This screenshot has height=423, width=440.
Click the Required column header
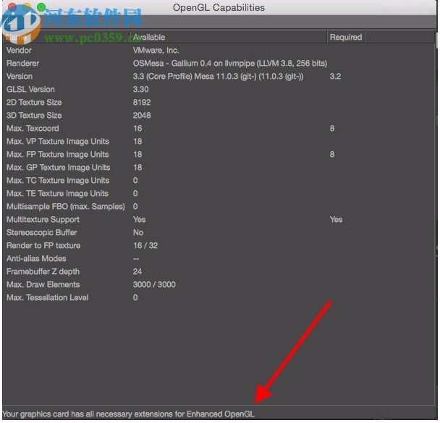tap(346, 37)
